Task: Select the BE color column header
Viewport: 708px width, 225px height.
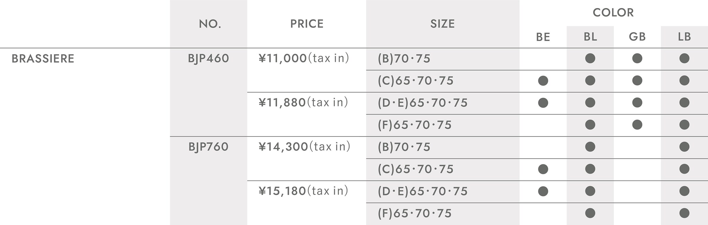Action: 543,37
